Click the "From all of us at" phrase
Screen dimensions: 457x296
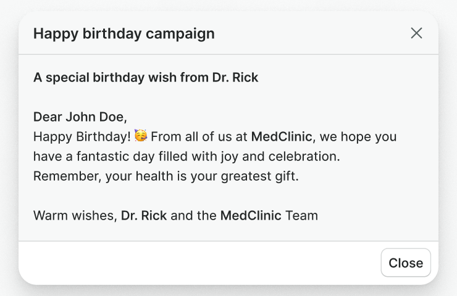(199, 136)
